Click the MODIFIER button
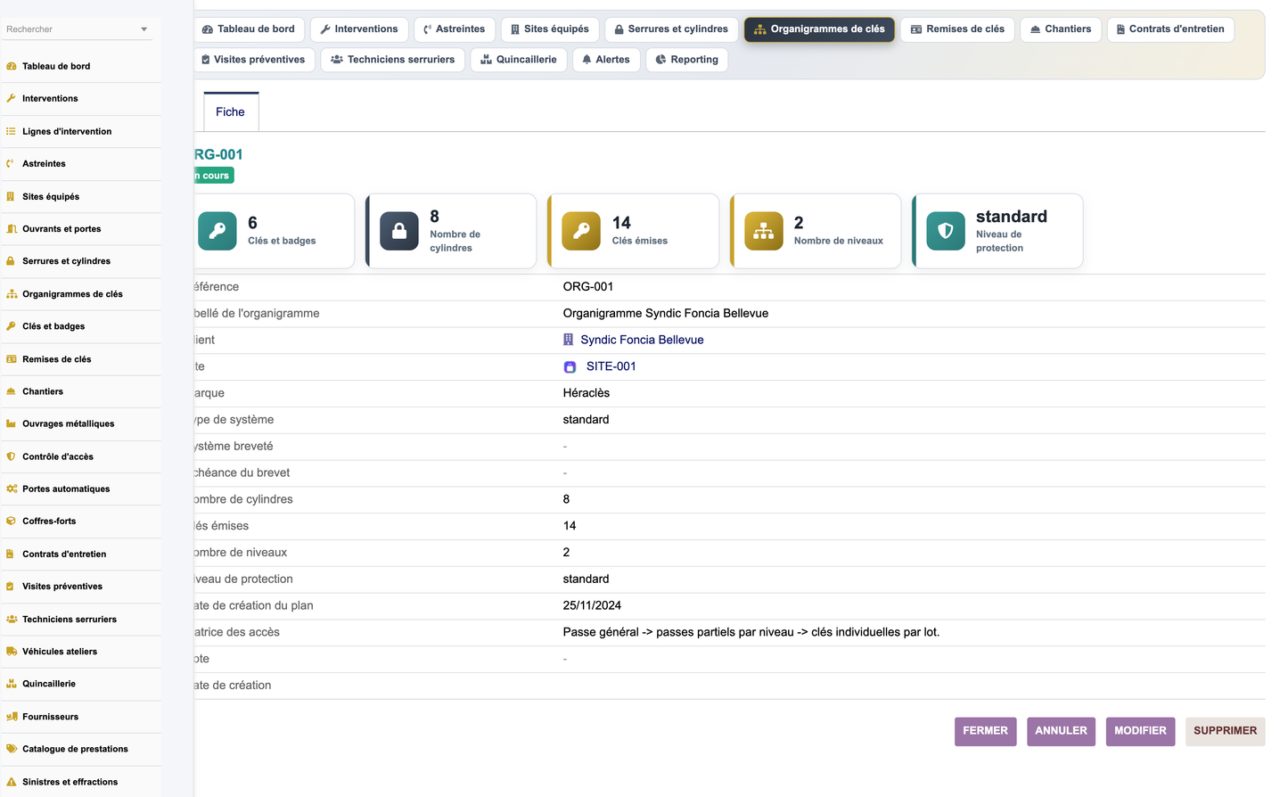The width and height of the screenshot is (1288, 797). point(1140,731)
